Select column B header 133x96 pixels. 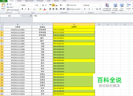point(18,24)
